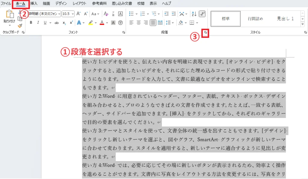Open the Paragraph settings dialog launcher
The image size is (308, 179).
coord(205,32)
